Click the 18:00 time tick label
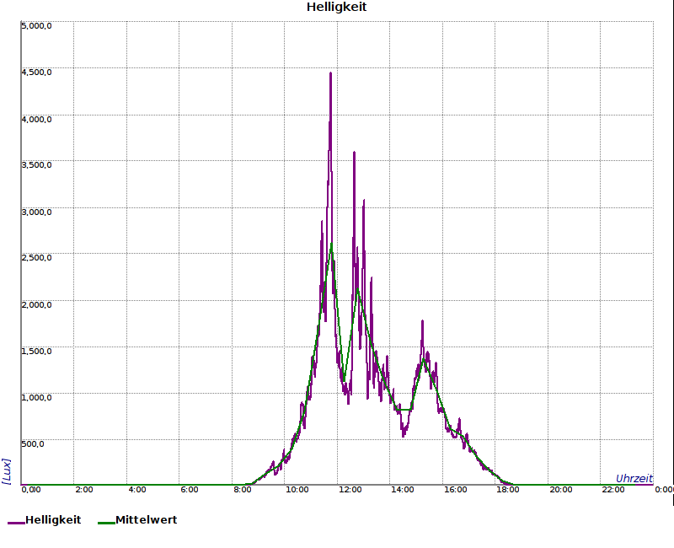The image size is (674, 548). [x=508, y=490]
